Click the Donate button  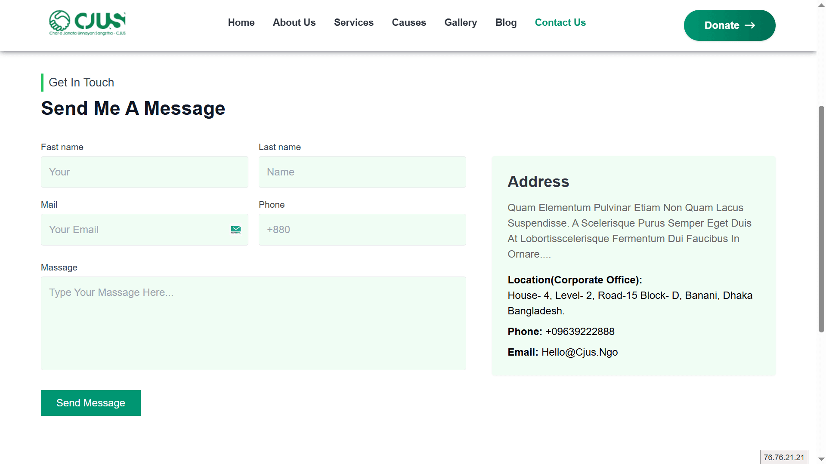point(729,25)
